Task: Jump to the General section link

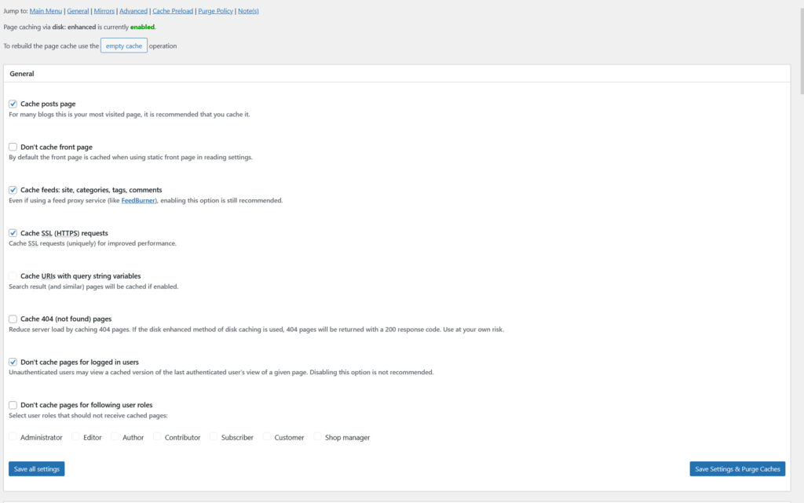Action: (x=78, y=11)
